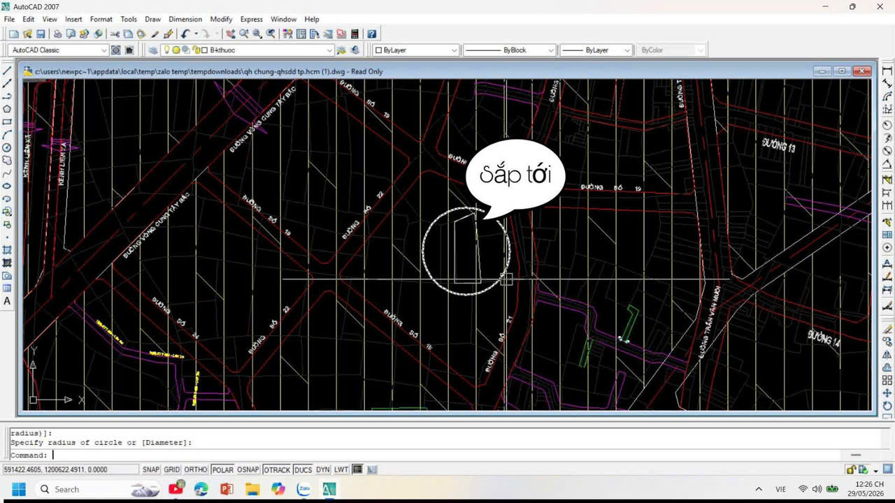Toggle the current layer's lightbulb on/off icon
Viewport: 895px width, 503px height.
166,50
